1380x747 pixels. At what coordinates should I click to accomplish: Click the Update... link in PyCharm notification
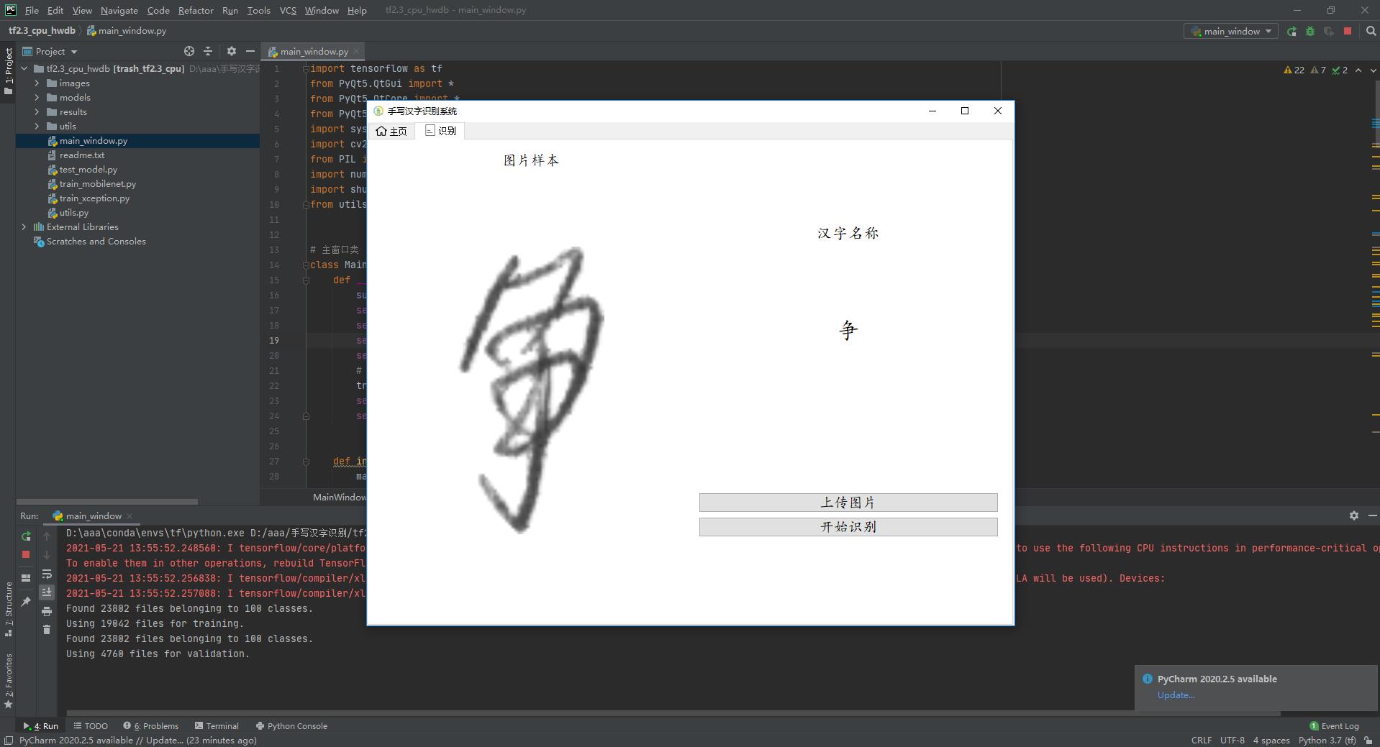coord(1176,695)
